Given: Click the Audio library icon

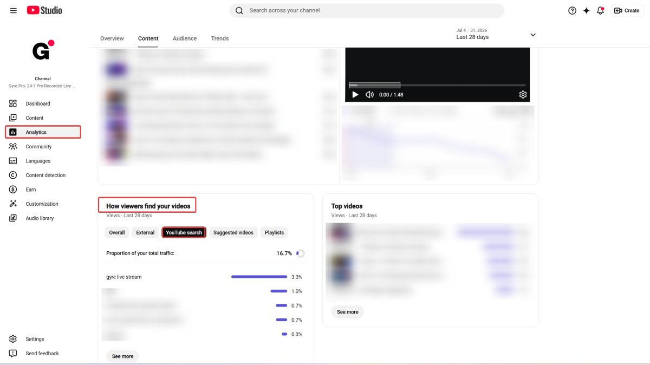Looking at the screenshot, I should 13,218.
